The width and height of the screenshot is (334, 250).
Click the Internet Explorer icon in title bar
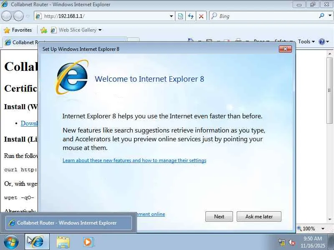click(x=5, y=4)
